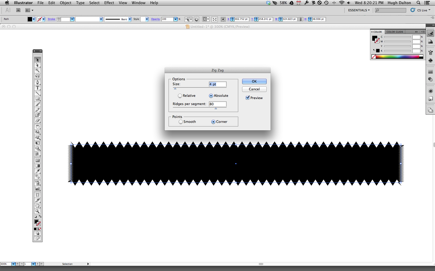Select the Pen tool
This screenshot has width=435, height=271.
tap(38, 82)
